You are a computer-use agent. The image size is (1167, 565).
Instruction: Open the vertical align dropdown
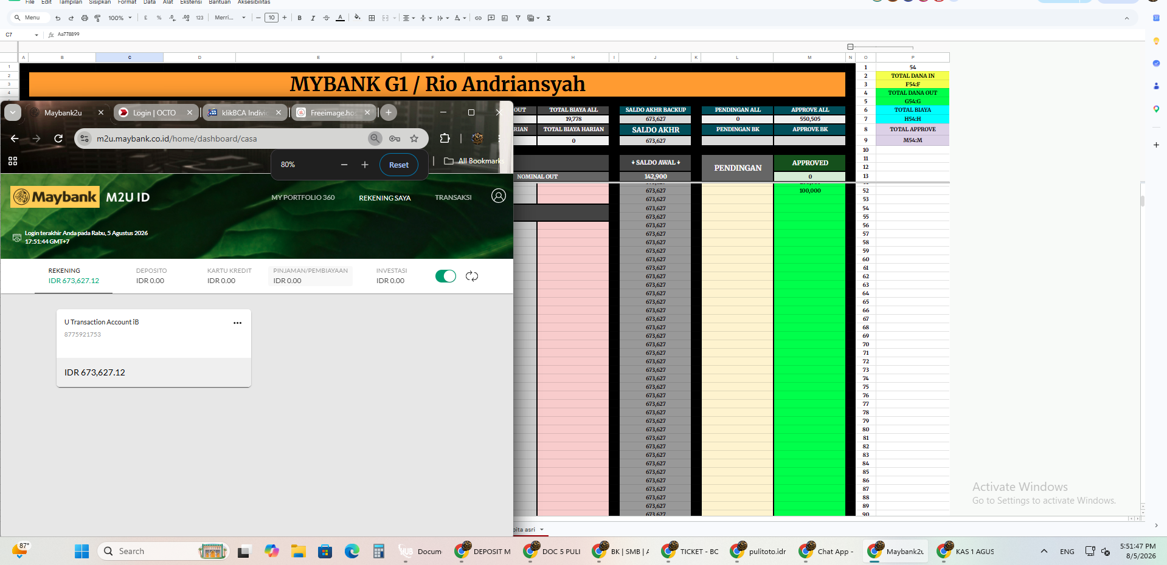426,18
